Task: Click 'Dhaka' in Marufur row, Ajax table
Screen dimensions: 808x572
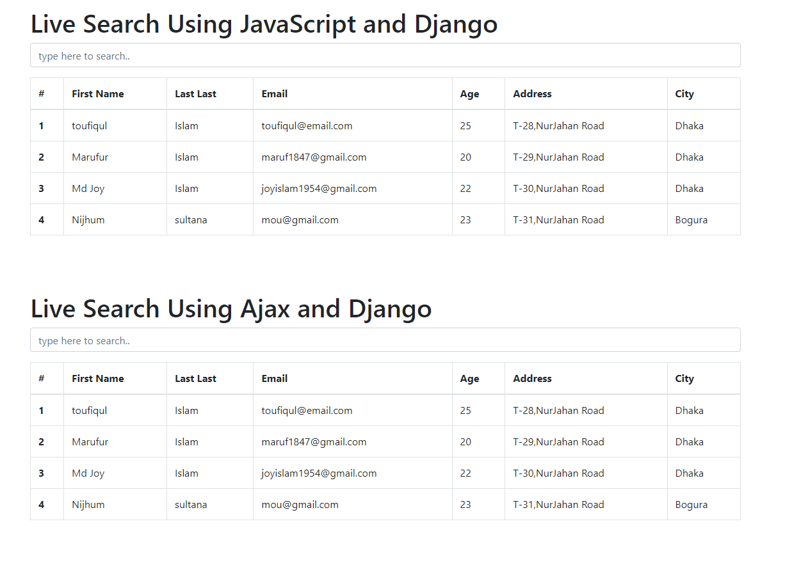Action: pos(689,441)
